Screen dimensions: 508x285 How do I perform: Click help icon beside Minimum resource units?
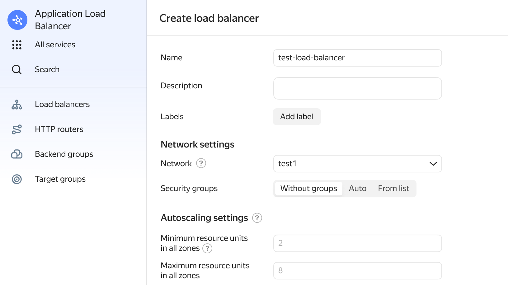[x=207, y=248]
